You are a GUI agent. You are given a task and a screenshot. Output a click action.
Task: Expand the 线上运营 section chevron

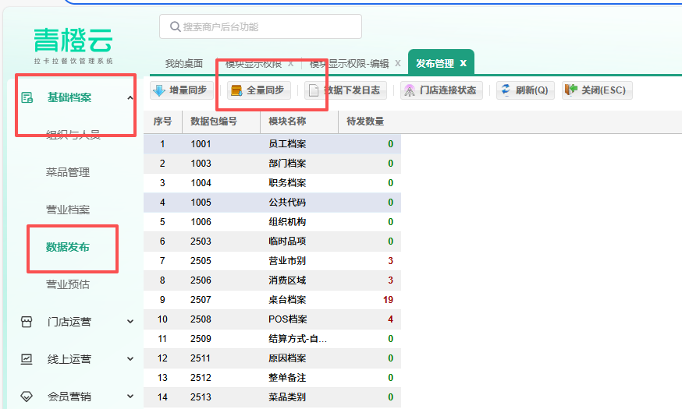[x=130, y=359]
